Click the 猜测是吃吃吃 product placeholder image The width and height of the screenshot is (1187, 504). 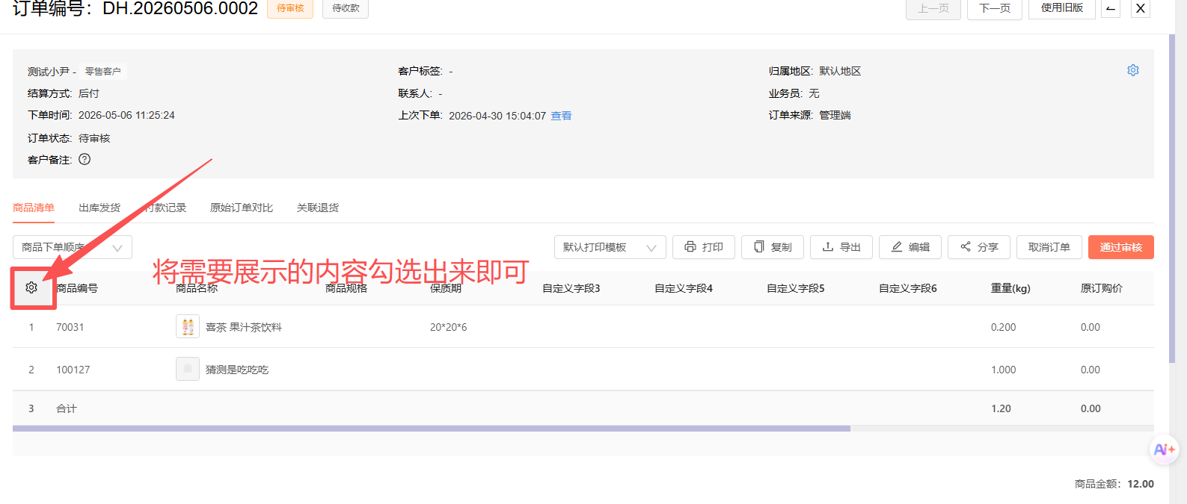point(188,369)
